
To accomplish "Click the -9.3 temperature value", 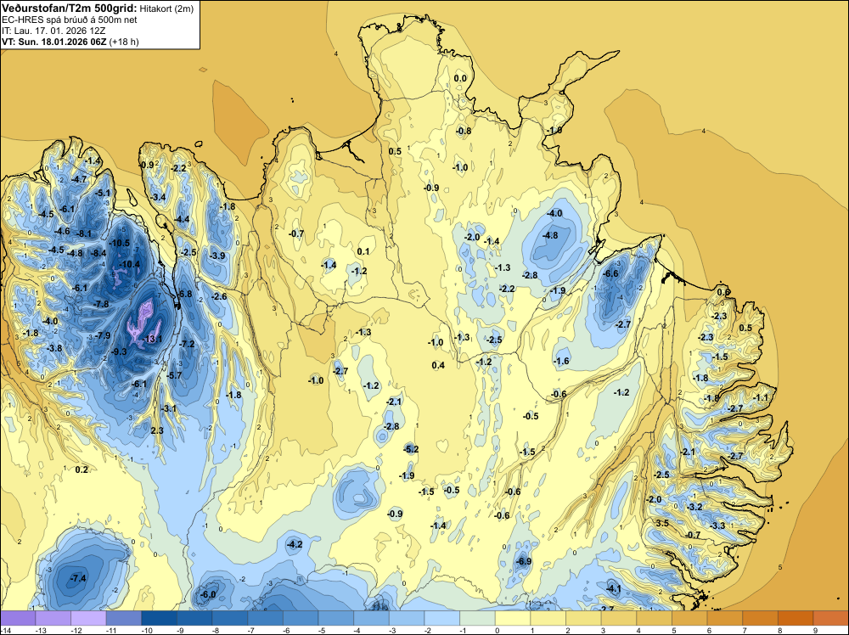I will 119,351.
